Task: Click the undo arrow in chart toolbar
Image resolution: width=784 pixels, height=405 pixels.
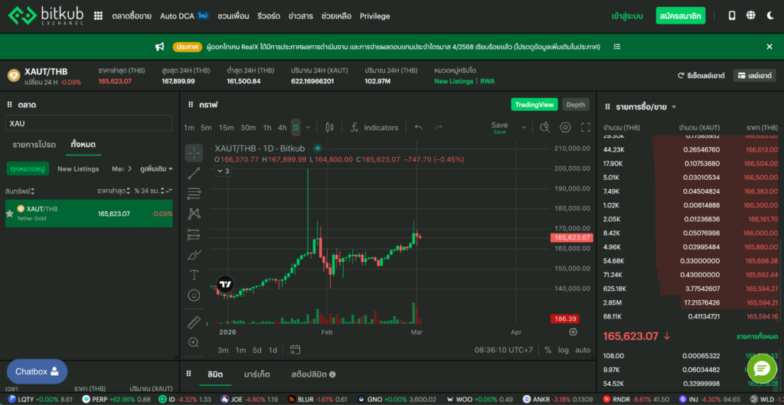Action: click(x=418, y=127)
